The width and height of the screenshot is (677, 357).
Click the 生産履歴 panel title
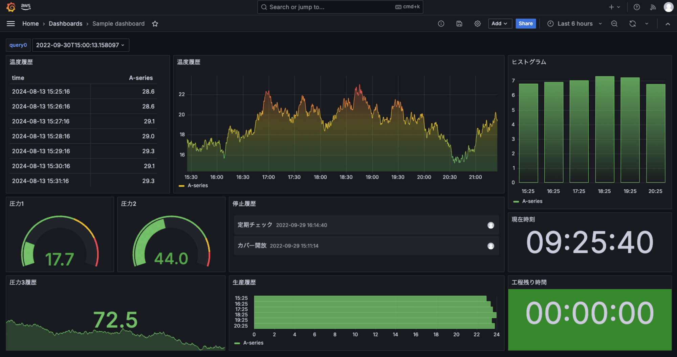[244, 282]
